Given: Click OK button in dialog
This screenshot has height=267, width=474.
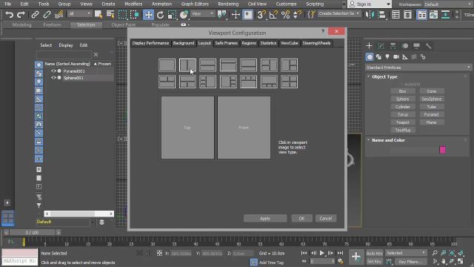Looking at the screenshot, I should (301, 218).
